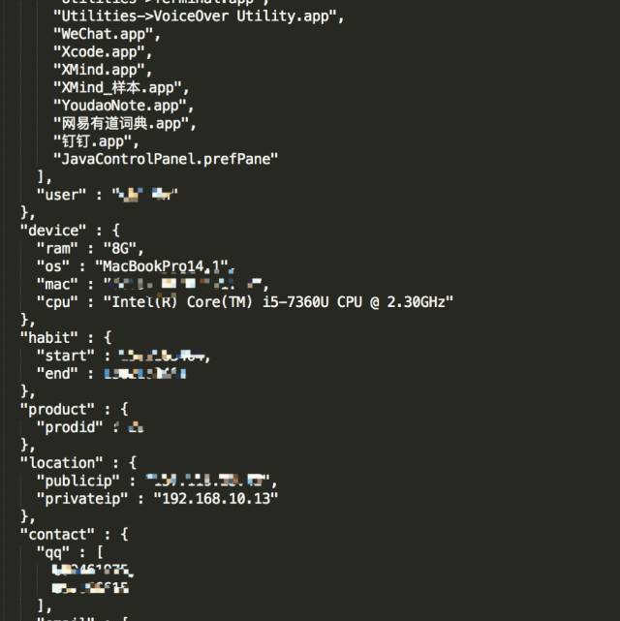The image size is (620, 621).
Task: Click the "start" key under habit
Action: (65, 356)
